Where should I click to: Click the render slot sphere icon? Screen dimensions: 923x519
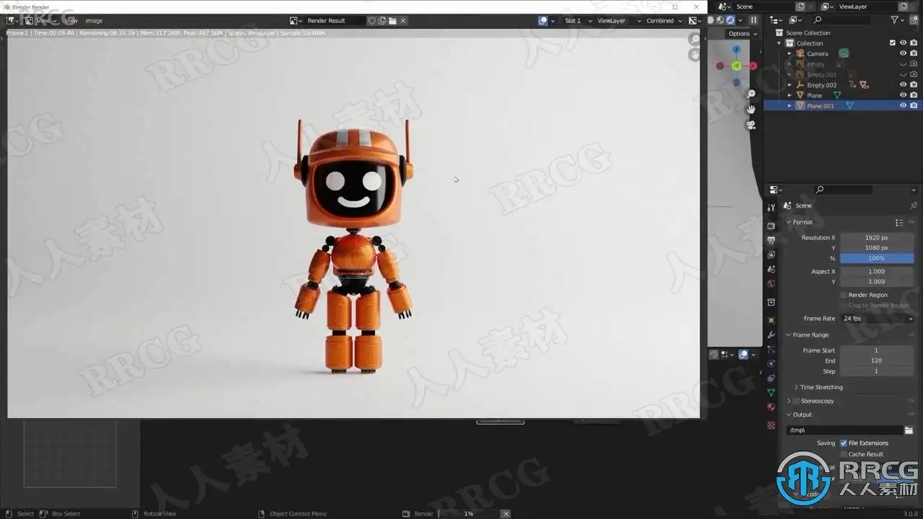tap(543, 21)
